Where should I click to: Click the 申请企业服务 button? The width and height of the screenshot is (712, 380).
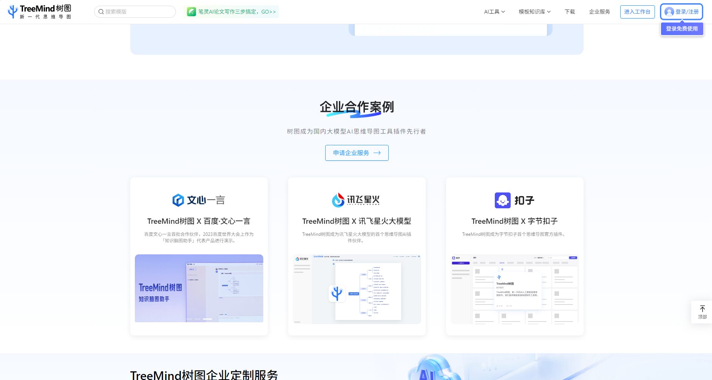click(x=357, y=153)
